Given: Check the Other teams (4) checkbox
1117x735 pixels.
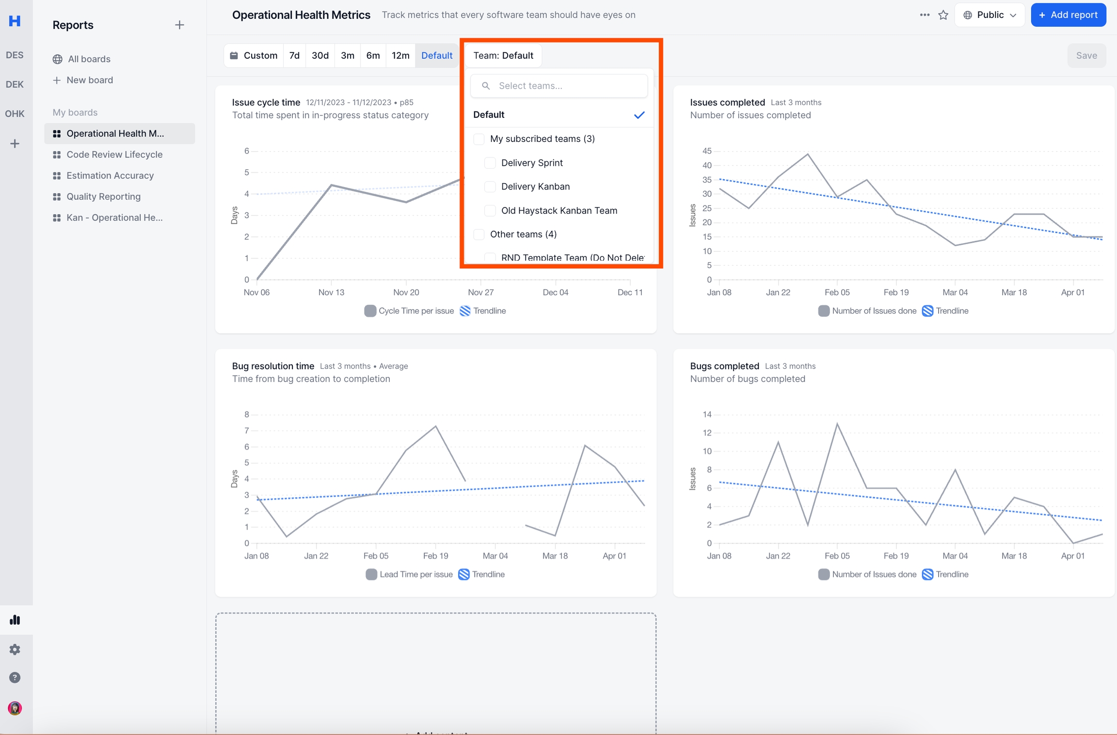Looking at the screenshot, I should [x=479, y=235].
